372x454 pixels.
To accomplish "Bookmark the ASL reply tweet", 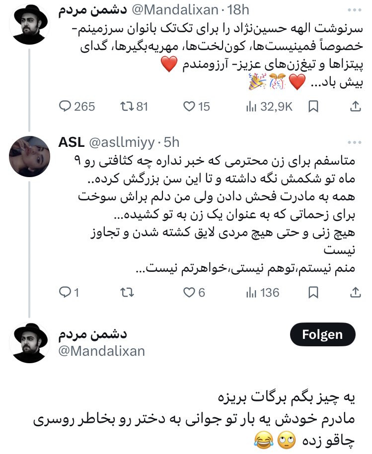I will pos(313,293).
